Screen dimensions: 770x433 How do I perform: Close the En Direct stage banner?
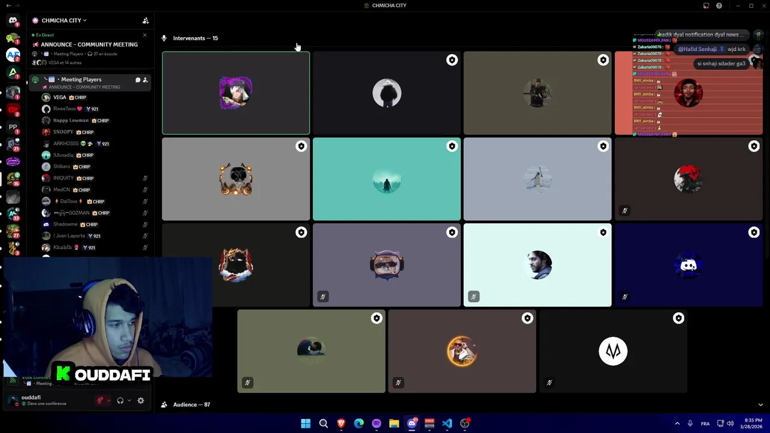click(144, 35)
